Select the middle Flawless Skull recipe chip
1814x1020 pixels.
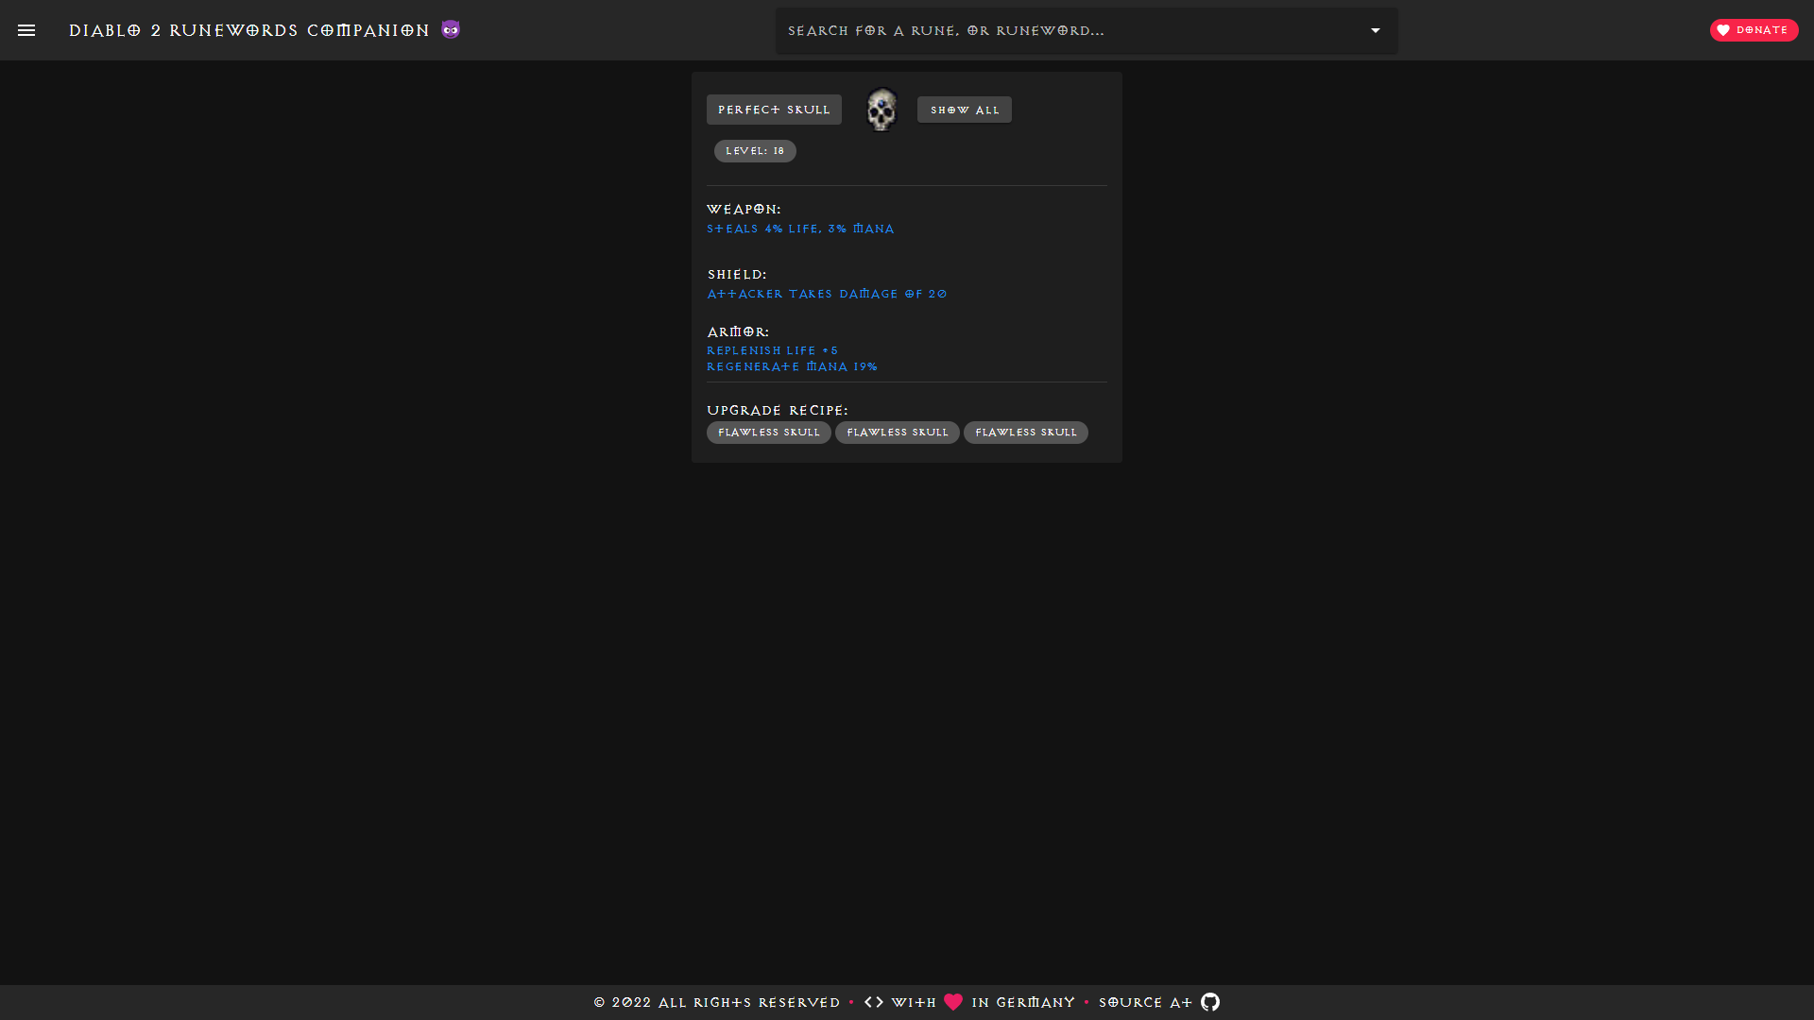898,433
